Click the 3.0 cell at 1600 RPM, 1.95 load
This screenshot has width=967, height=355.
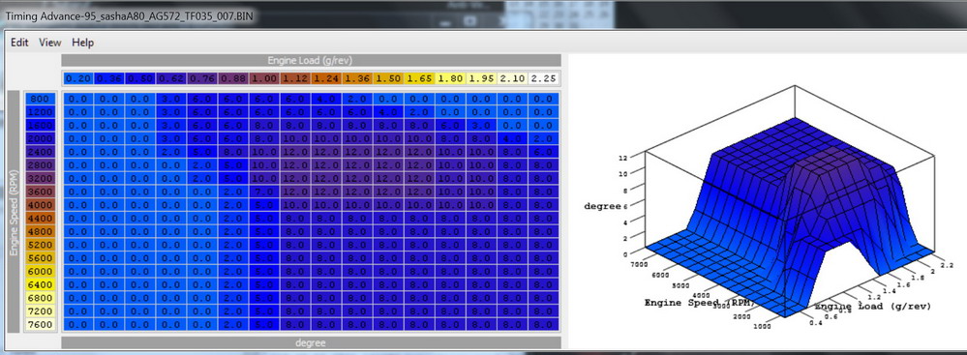482,126
